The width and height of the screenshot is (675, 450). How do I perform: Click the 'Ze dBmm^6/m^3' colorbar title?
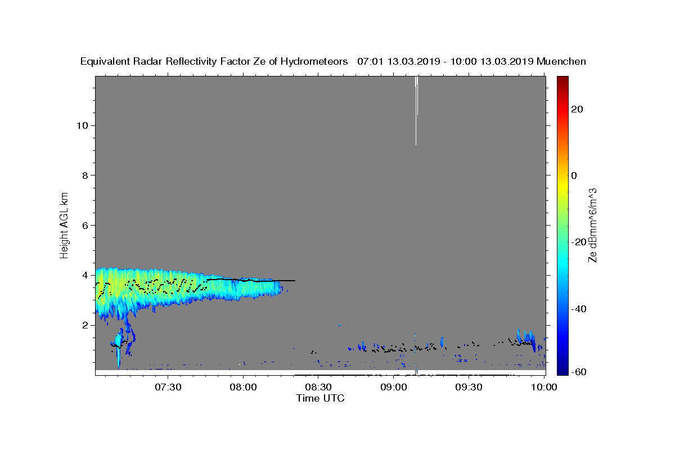[x=592, y=225]
